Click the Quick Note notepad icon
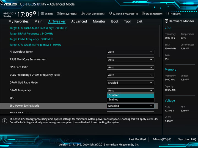 [144, 13]
